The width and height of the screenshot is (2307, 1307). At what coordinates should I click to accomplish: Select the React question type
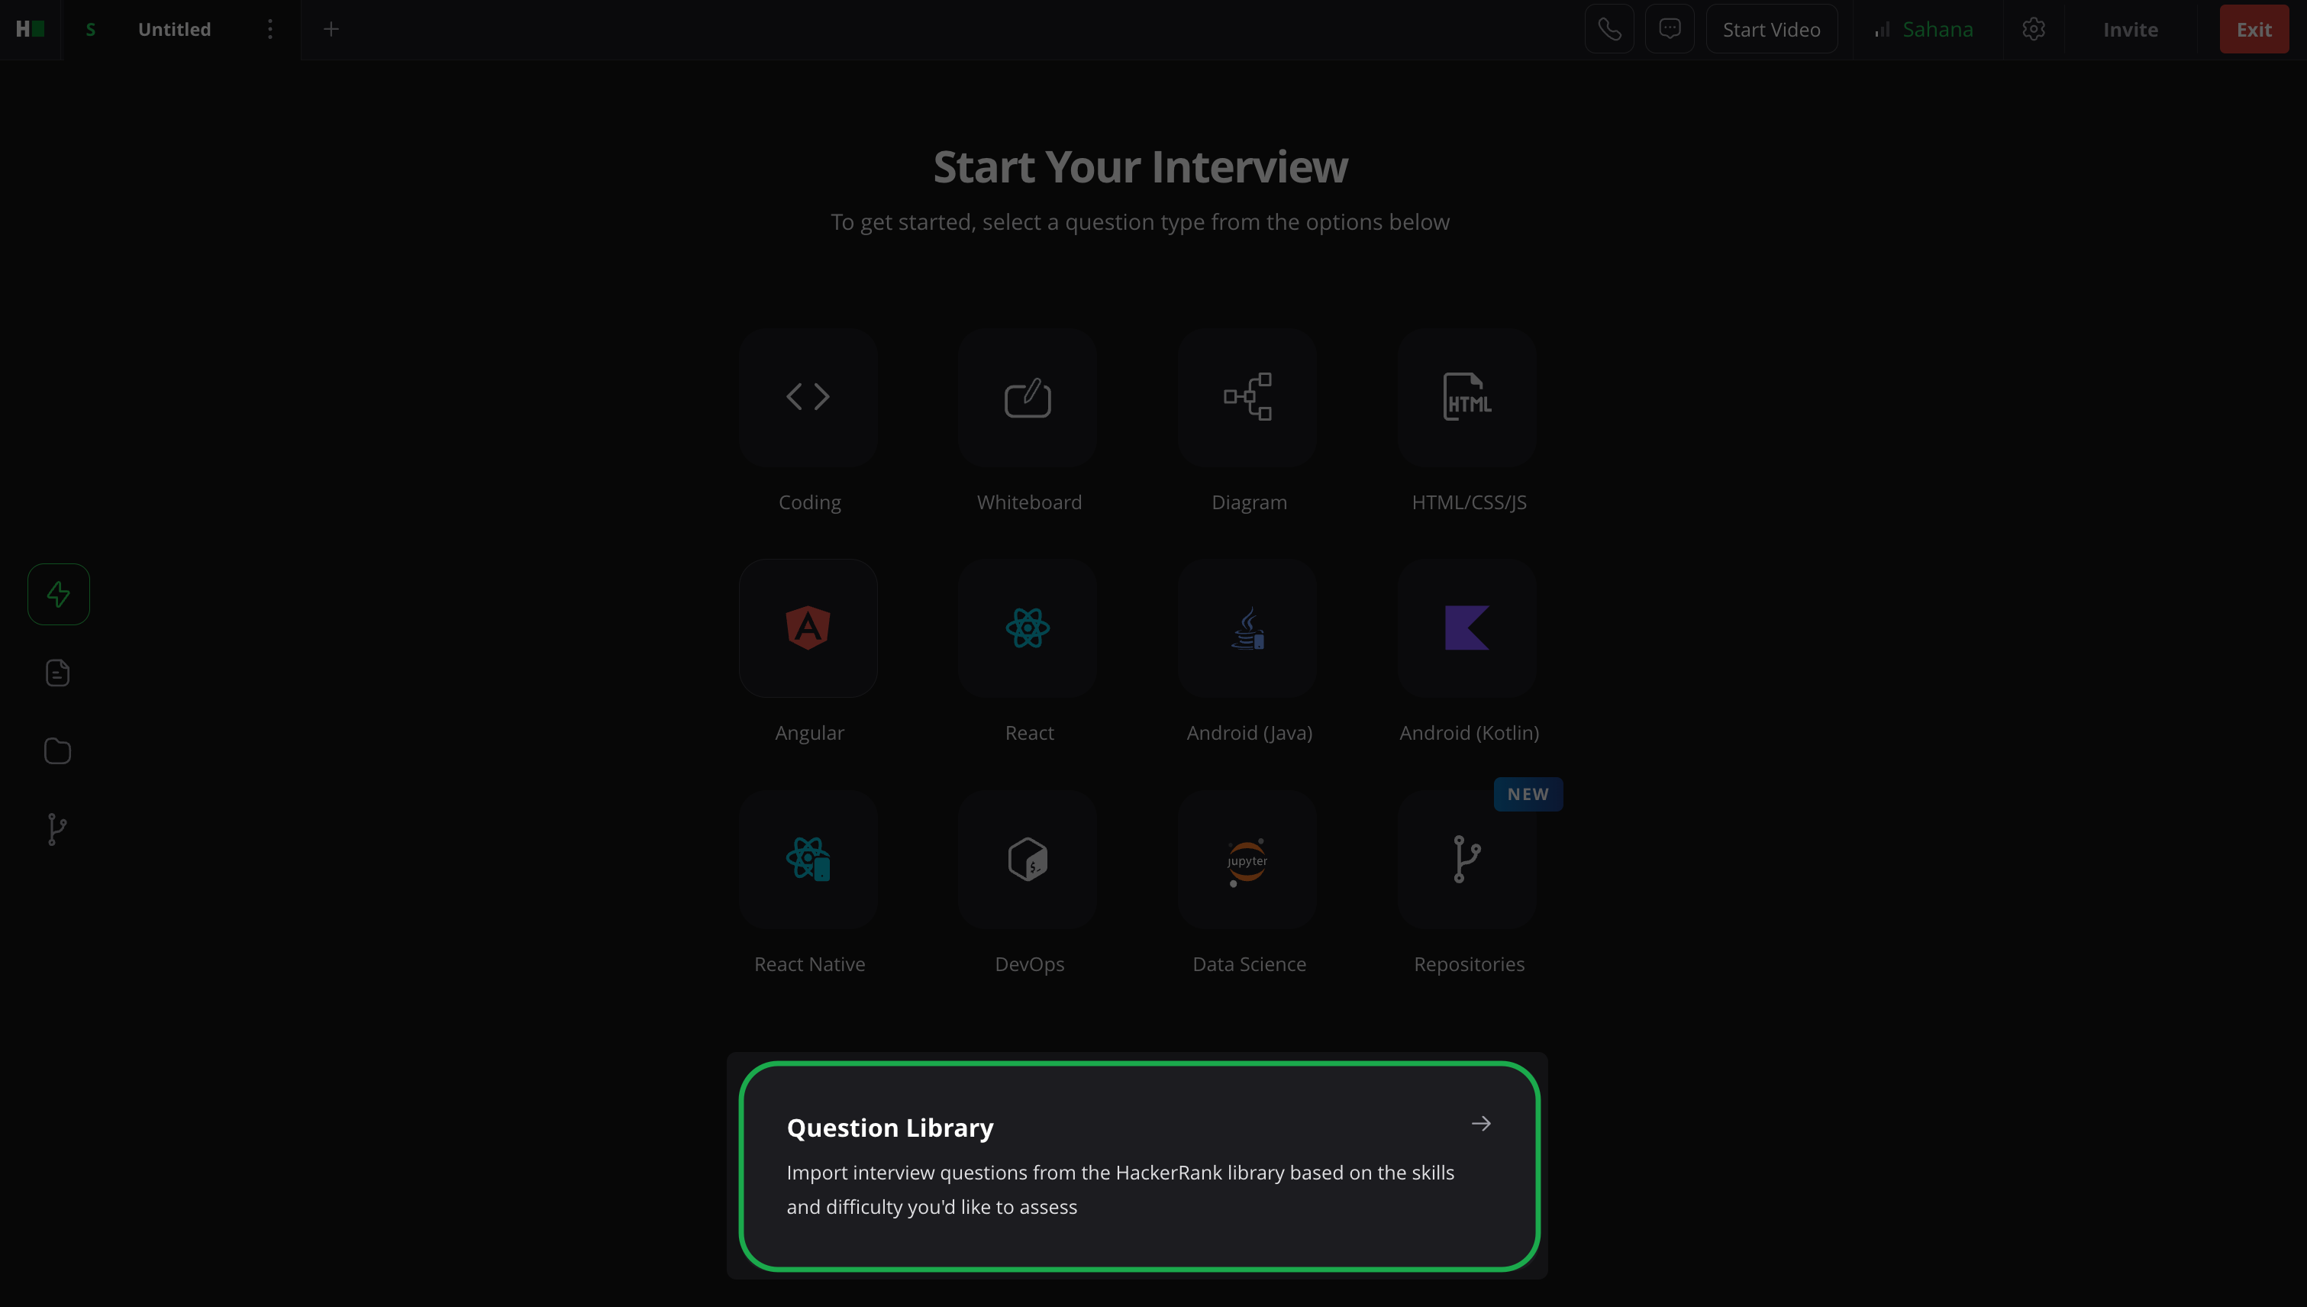point(1028,628)
